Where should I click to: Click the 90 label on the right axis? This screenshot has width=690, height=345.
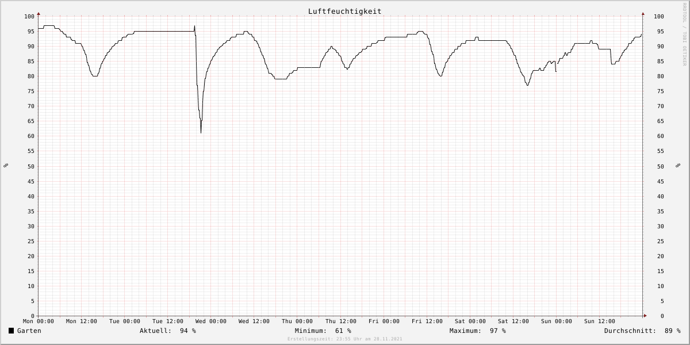[661, 46]
